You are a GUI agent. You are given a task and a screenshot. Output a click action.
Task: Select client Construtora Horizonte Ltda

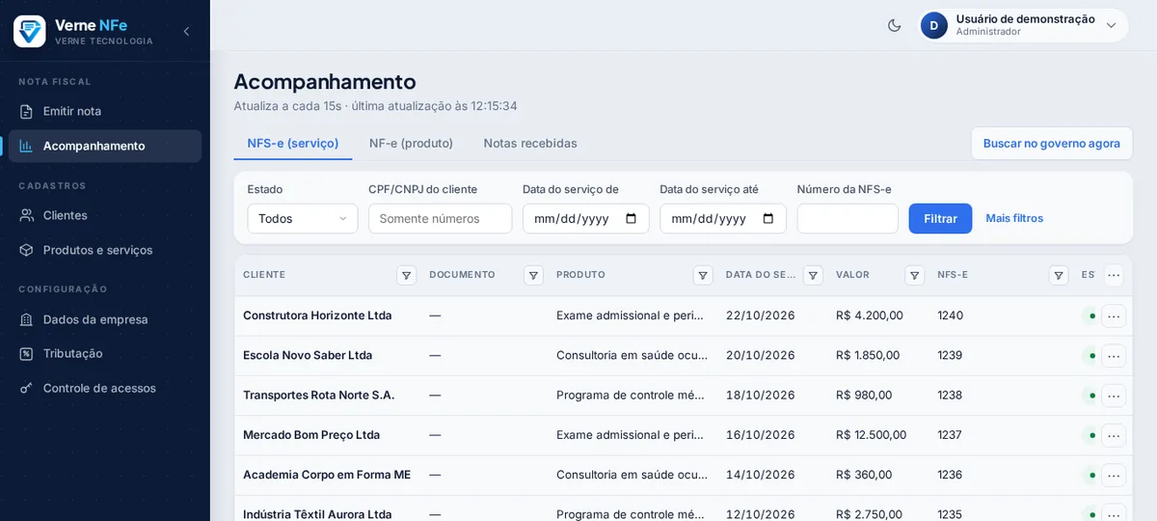[317, 315]
